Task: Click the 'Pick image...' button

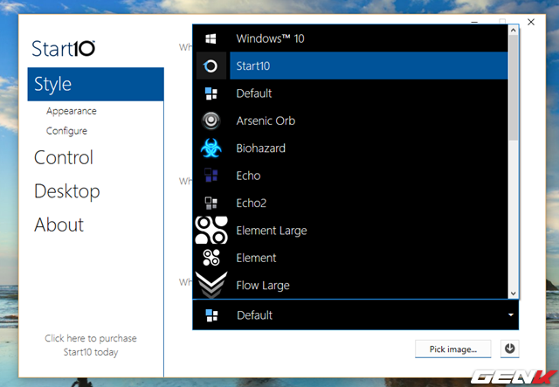Action: (452, 349)
